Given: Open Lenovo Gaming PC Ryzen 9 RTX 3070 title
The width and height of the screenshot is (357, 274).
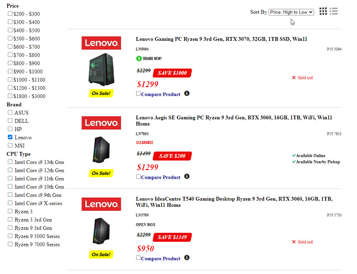Looking at the screenshot, I should click(x=221, y=39).
